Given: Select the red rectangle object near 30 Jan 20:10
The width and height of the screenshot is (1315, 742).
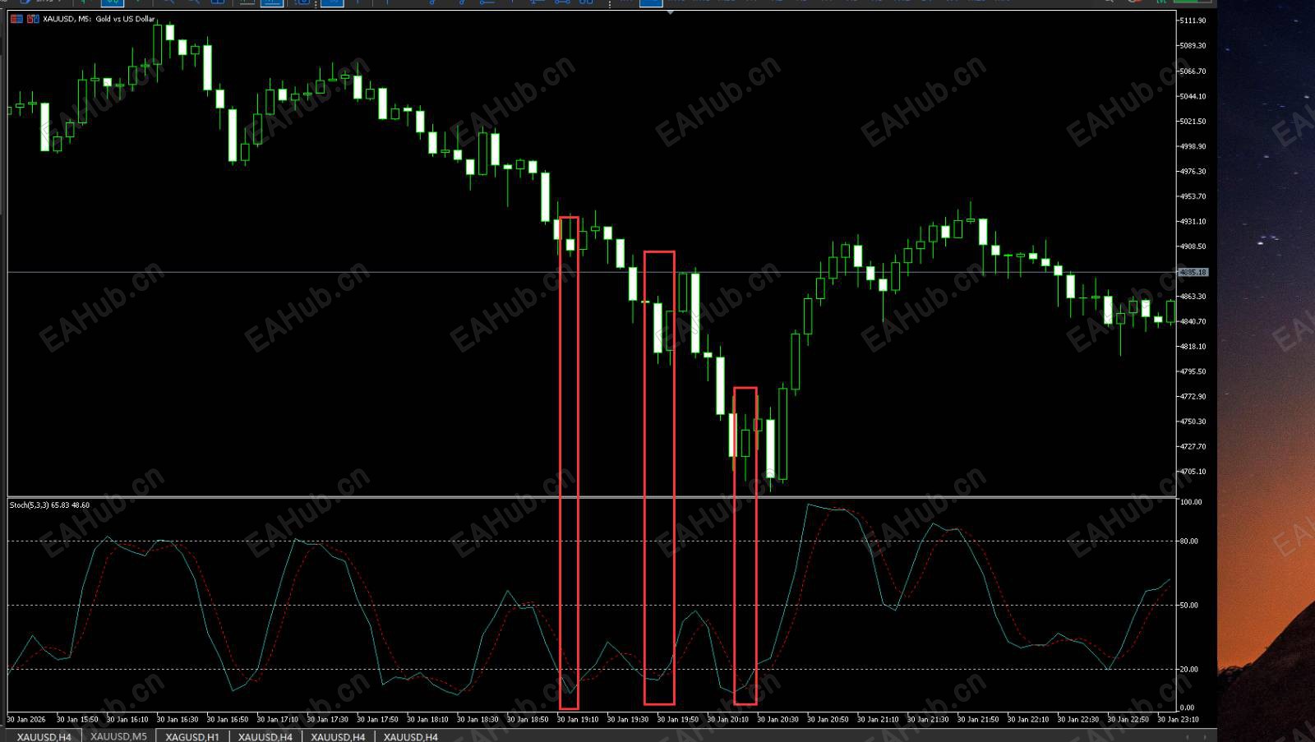Looking at the screenshot, I should [x=745, y=546].
